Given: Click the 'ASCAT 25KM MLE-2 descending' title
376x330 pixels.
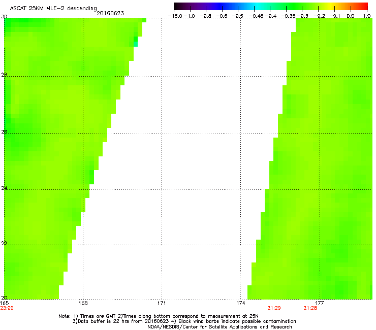Looking at the screenshot, I should click(53, 9).
